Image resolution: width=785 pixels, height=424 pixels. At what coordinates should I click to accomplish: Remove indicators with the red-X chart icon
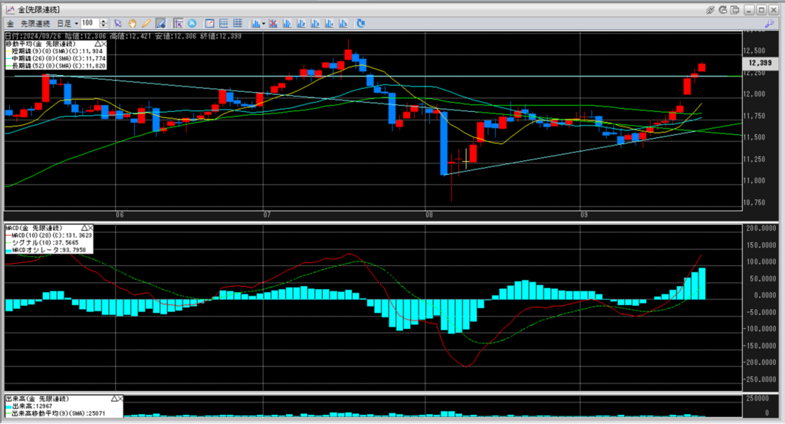pyautogui.click(x=273, y=24)
